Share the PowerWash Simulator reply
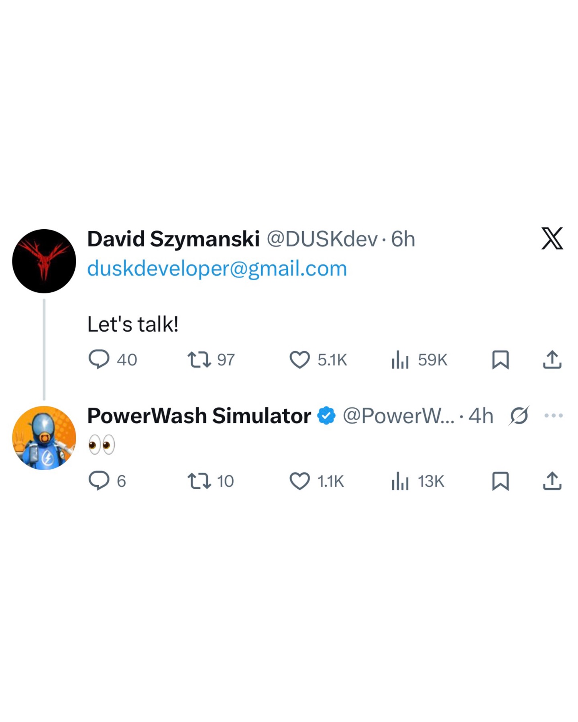This screenshot has height=722, width=578. tap(552, 481)
